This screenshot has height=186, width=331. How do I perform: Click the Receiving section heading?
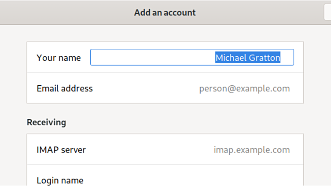[46, 122]
